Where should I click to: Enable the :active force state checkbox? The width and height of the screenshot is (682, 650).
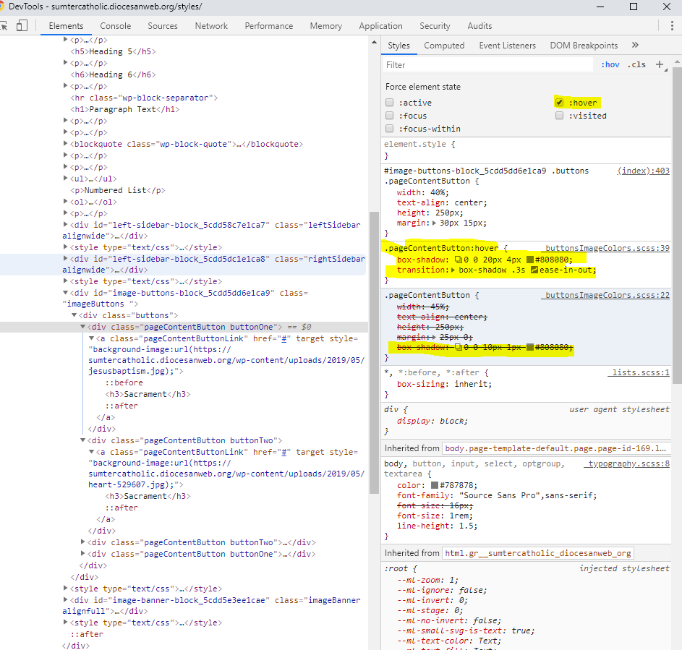pyautogui.click(x=390, y=103)
